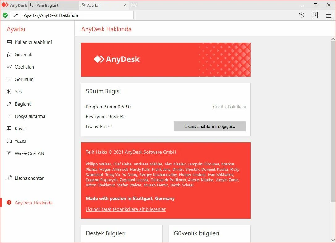Click the Ayarlar/AnyDesk Hakkında address field
Viewport: 336px width, 243px height.
[x=77, y=15]
